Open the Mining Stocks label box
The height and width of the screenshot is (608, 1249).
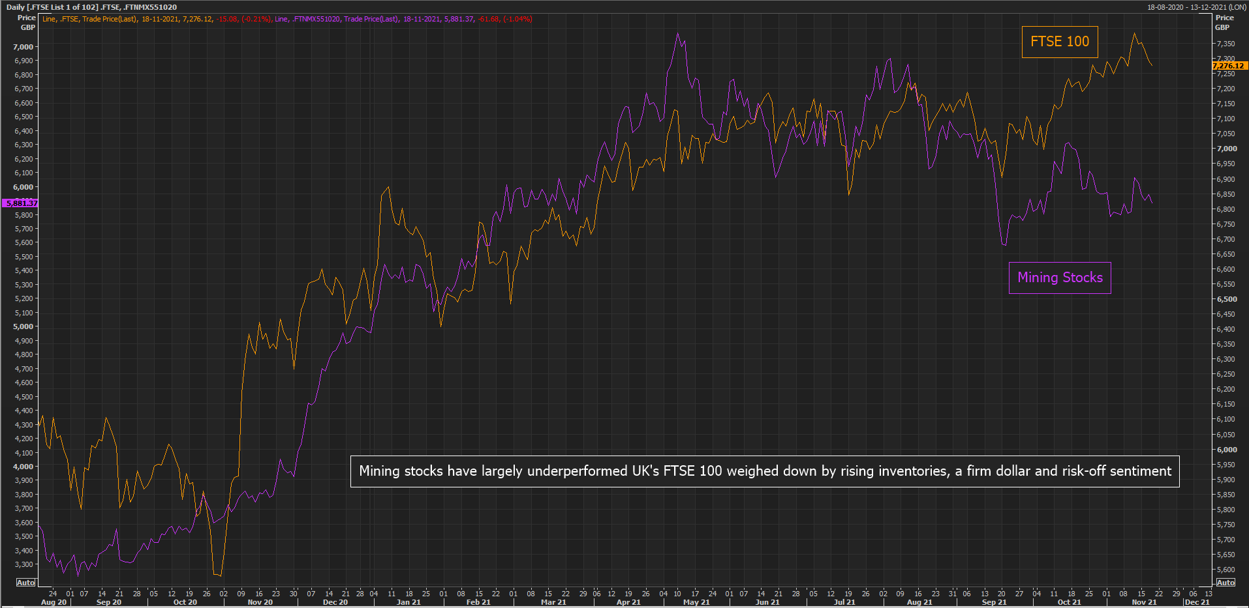coord(1059,278)
